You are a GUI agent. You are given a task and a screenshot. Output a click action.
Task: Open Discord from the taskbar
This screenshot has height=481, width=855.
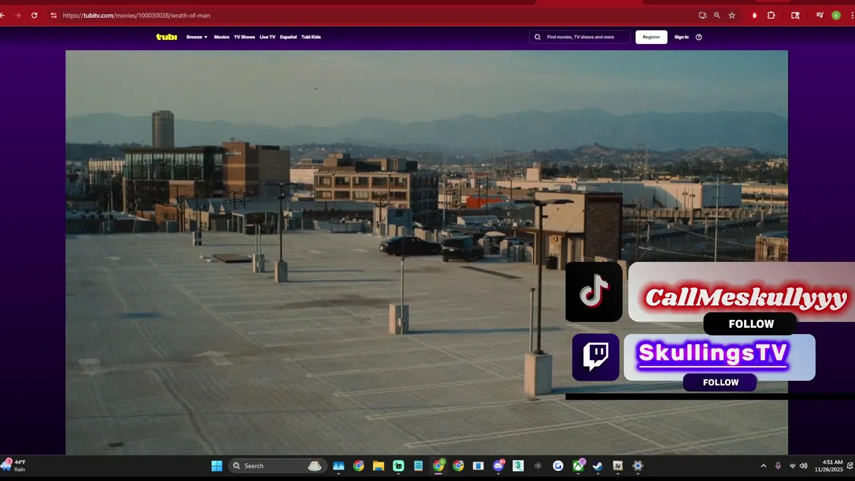pos(498,466)
